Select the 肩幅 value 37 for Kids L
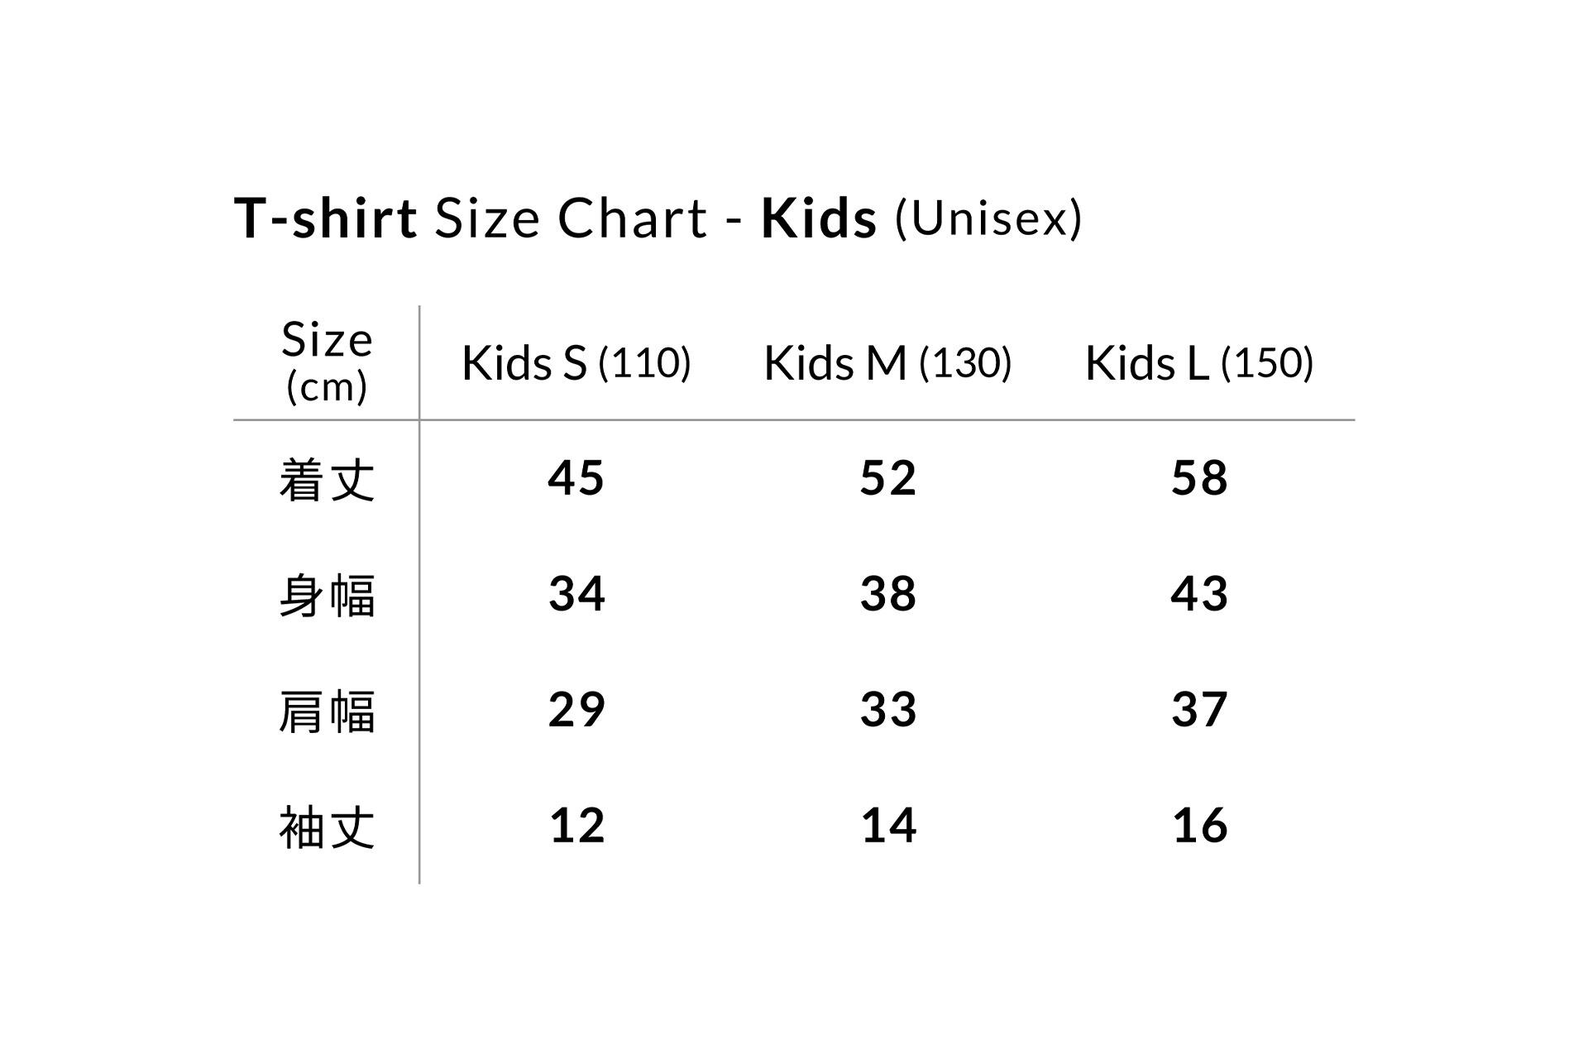This screenshot has height=1059, width=1588. 1199,710
